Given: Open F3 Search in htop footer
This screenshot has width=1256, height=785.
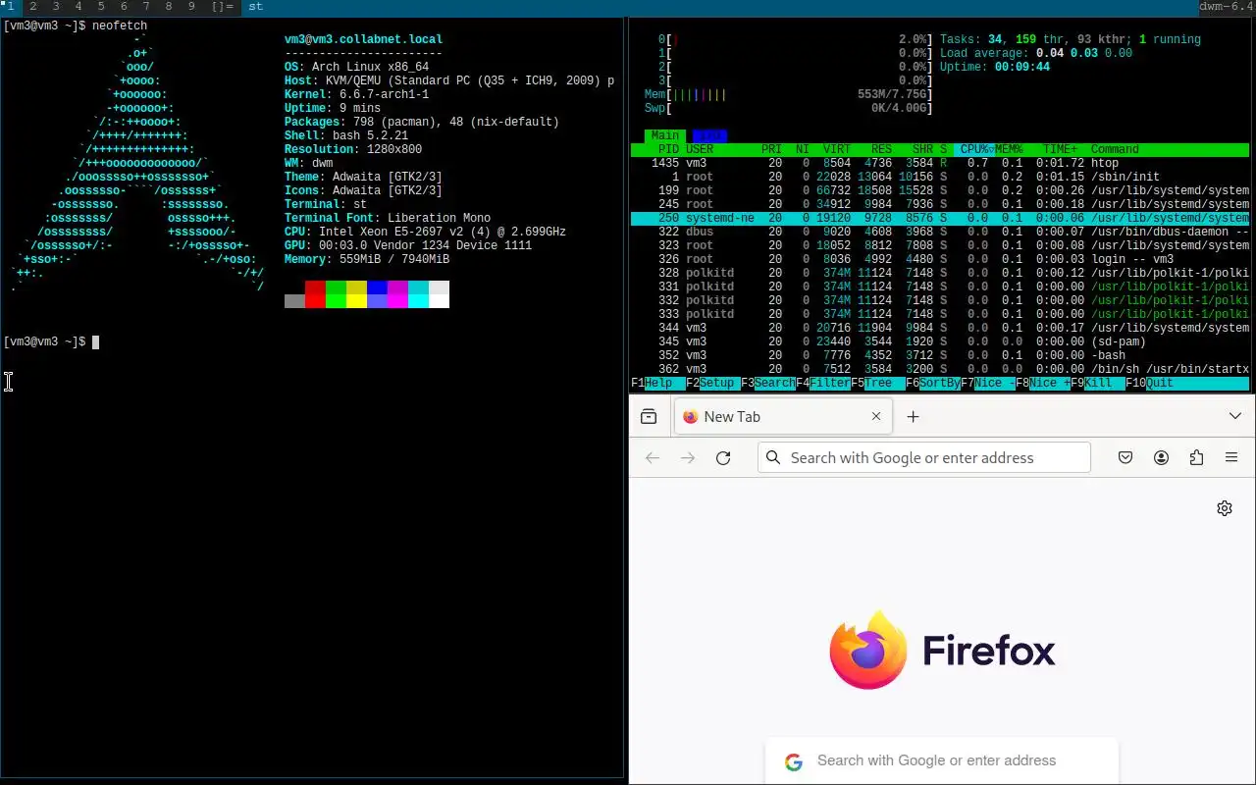Looking at the screenshot, I should [768, 383].
